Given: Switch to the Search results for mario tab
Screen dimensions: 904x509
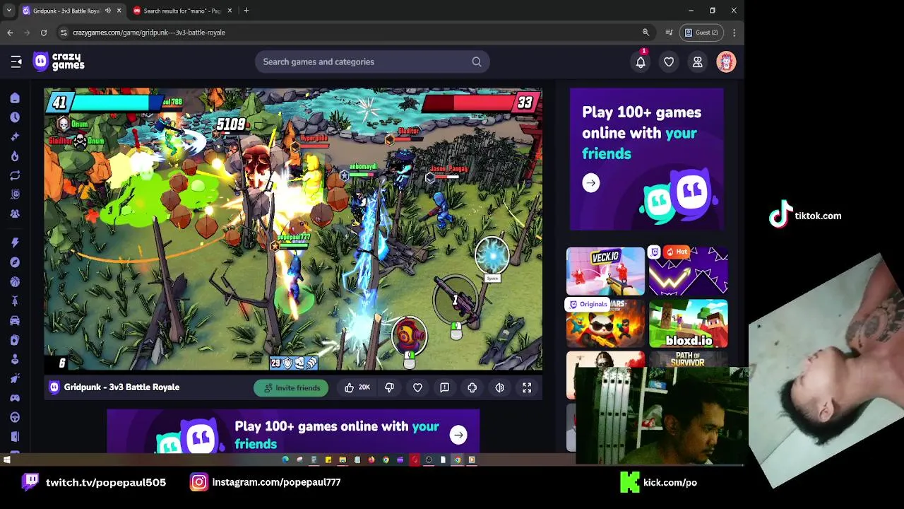Looking at the screenshot, I should tap(182, 11).
